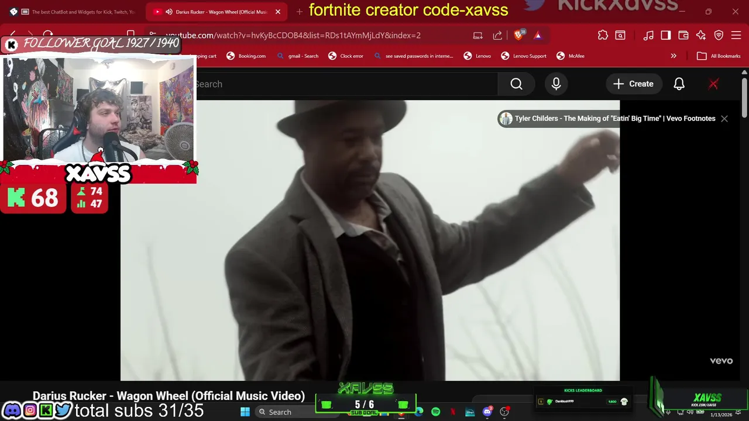Open Brave Rewards triangle icon
This screenshot has height=421, width=749.
click(x=538, y=35)
